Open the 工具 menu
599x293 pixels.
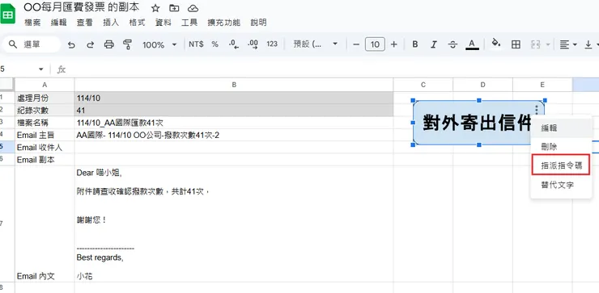(x=189, y=23)
